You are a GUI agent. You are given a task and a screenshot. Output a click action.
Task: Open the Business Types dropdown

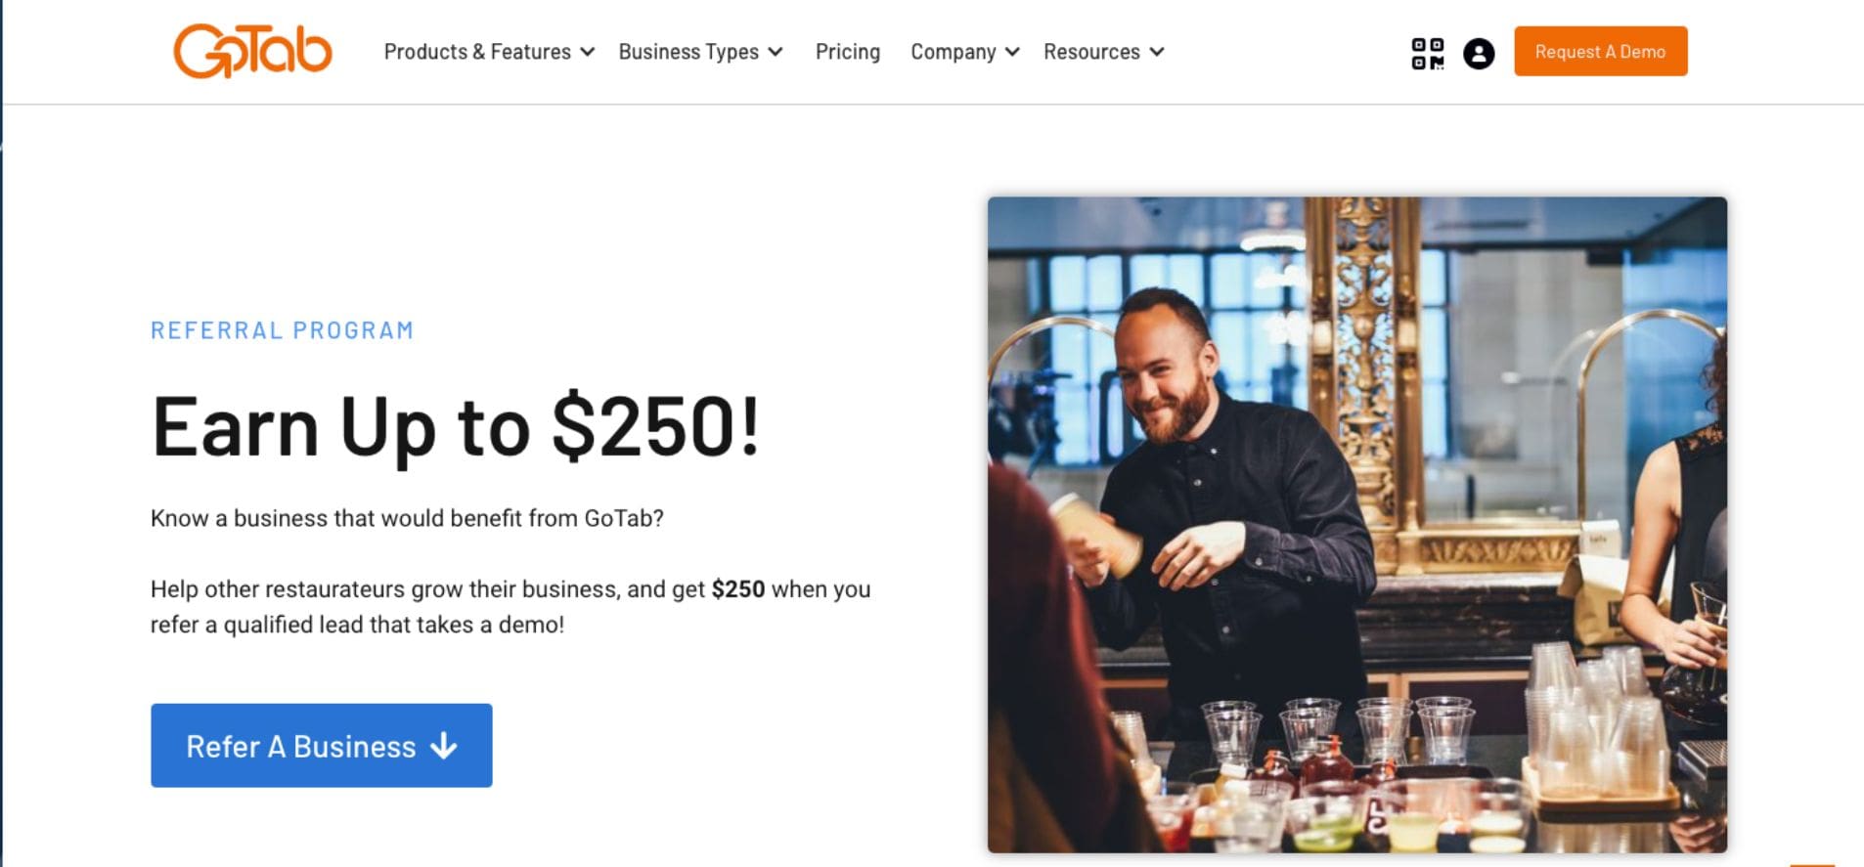pos(688,52)
